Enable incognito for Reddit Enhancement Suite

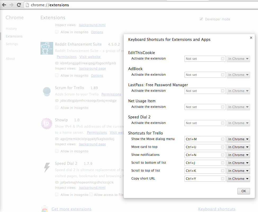pyautogui.click(x=57, y=75)
